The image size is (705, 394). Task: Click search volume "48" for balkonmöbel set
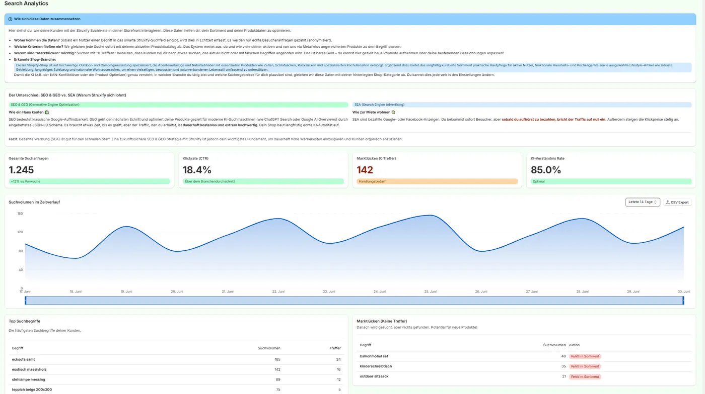[x=563, y=356]
